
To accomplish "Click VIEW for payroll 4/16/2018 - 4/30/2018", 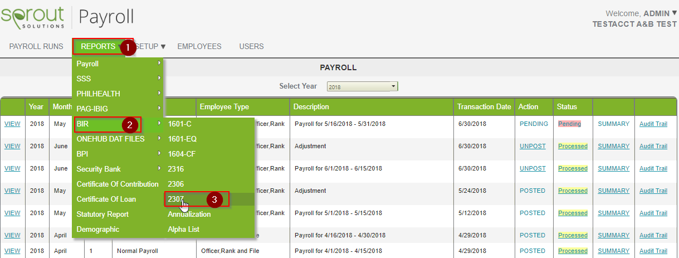I will pyautogui.click(x=12, y=235).
